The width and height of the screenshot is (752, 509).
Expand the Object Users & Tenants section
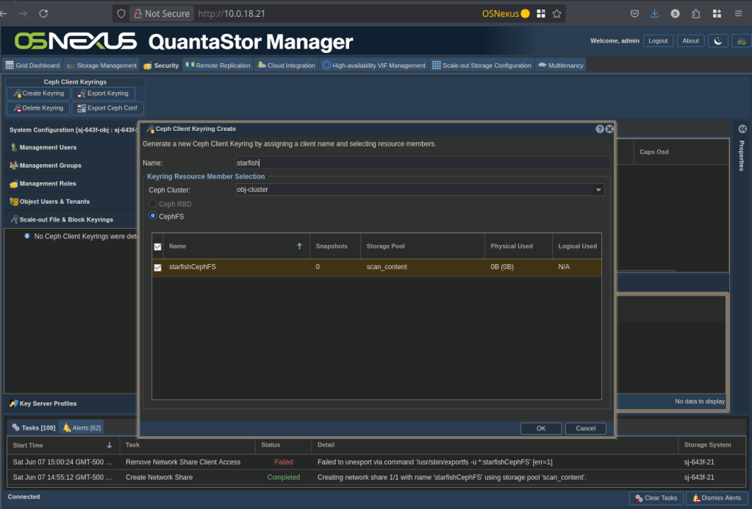pyautogui.click(x=54, y=202)
